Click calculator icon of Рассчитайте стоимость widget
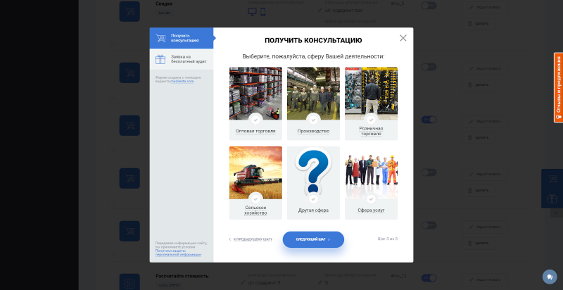Viewport: 563px width, 290px height. tap(129, 282)
